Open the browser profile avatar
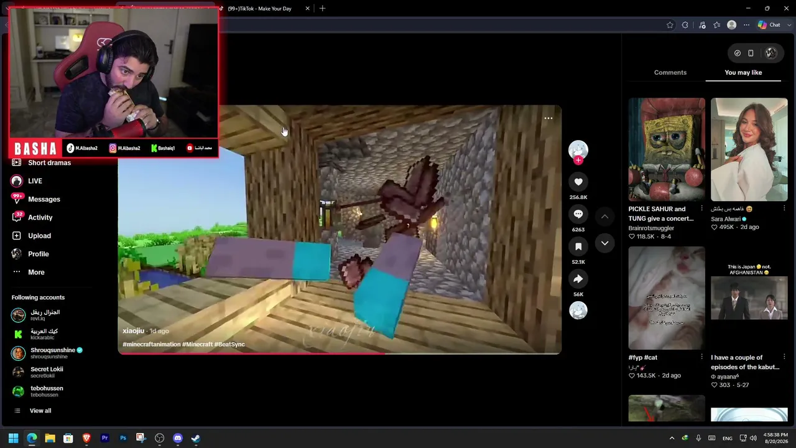796x448 pixels. (x=732, y=25)
